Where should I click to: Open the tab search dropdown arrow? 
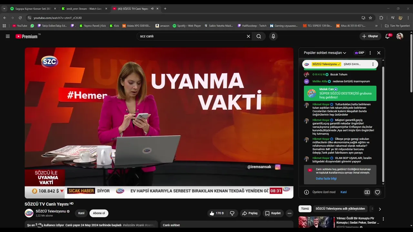click(4, 9)
